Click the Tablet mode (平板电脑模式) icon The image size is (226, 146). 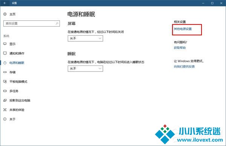pos(5,82)
